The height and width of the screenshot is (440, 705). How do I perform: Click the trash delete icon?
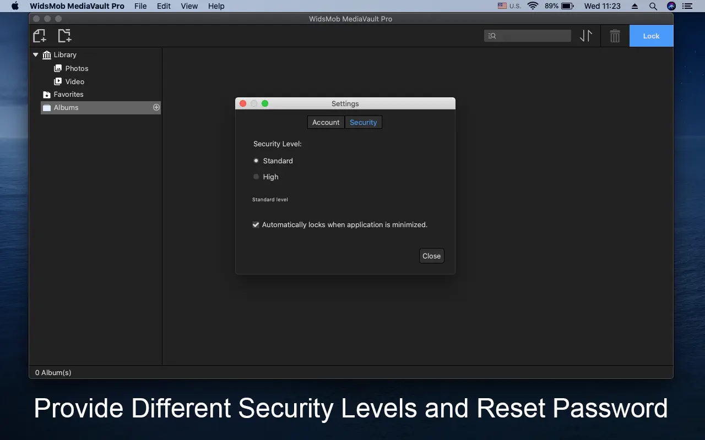tap(615, 36)
